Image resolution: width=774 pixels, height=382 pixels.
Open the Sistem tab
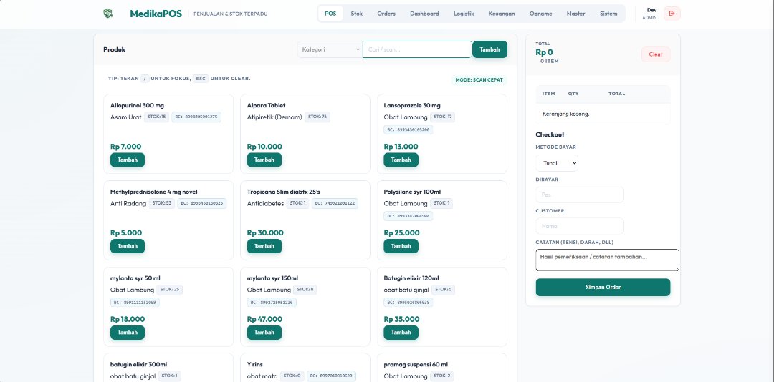[608, 14]
